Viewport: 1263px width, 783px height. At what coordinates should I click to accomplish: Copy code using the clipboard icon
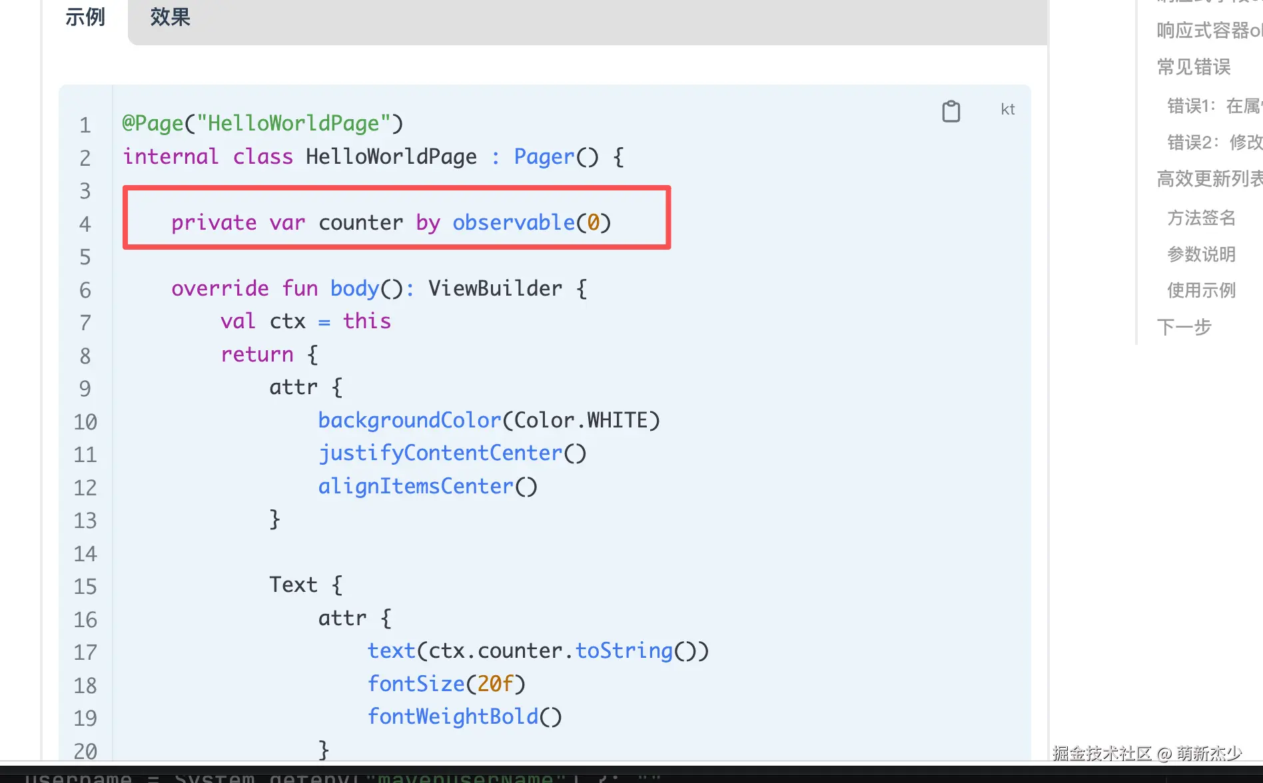click(951, 111)
